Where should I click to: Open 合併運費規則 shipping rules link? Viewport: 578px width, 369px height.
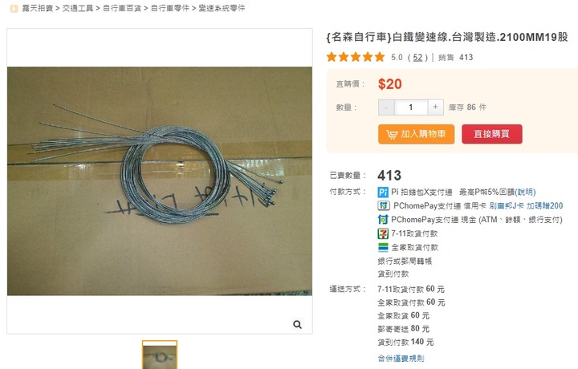pyautogui.click(x=401, y=358)
